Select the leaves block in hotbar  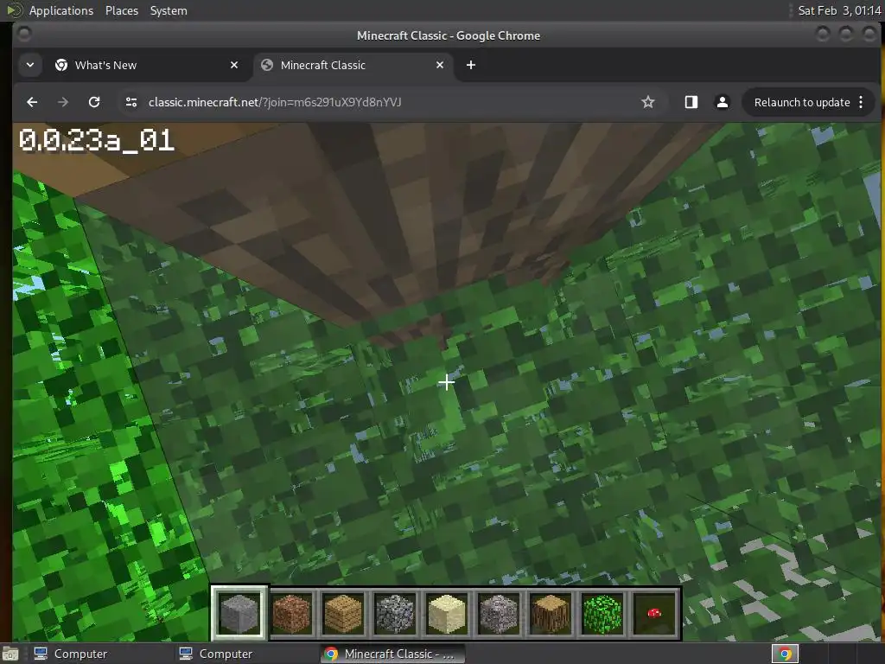pyautogui.click(x=602, y=613)
